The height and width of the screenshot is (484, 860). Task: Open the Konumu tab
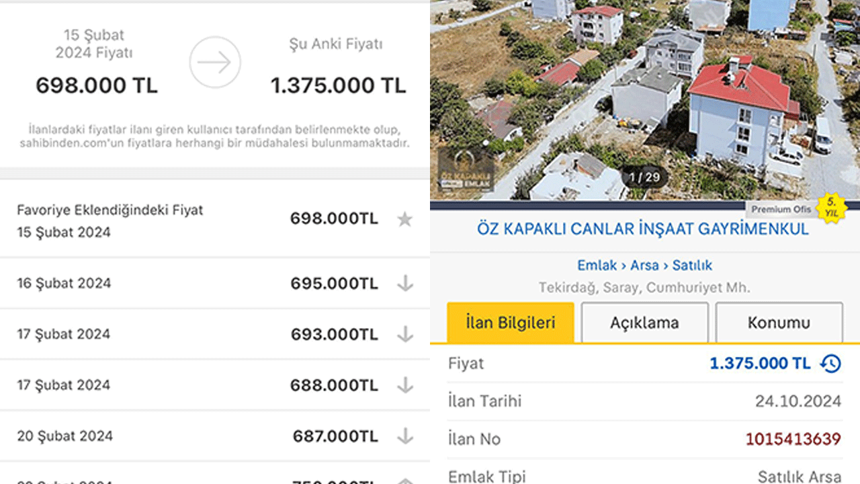(779, 323)
